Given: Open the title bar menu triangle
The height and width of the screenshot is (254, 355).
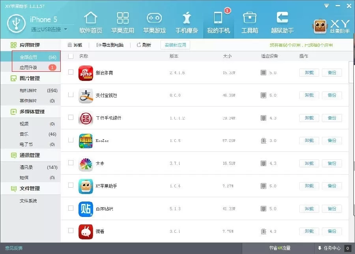Looking at the screenshot, I should (326, 6).
